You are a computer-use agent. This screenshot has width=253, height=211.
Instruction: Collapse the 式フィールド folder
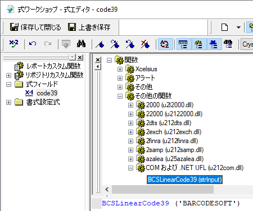click(8, 84)
